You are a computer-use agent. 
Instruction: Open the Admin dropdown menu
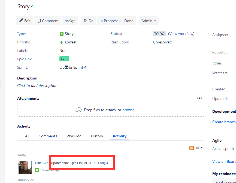click(x=149, y=20)
